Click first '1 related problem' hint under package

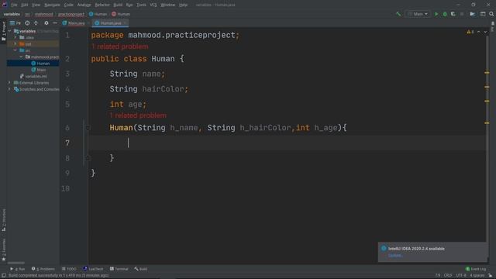tap(120, 46)
